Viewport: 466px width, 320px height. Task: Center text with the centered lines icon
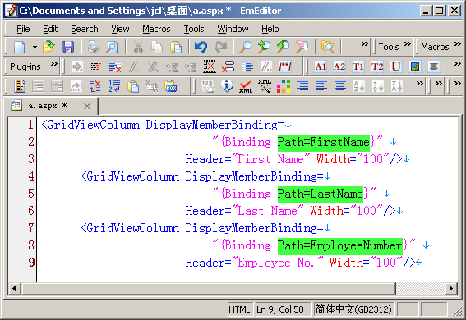pyautogui.click(x=340, y=86)
